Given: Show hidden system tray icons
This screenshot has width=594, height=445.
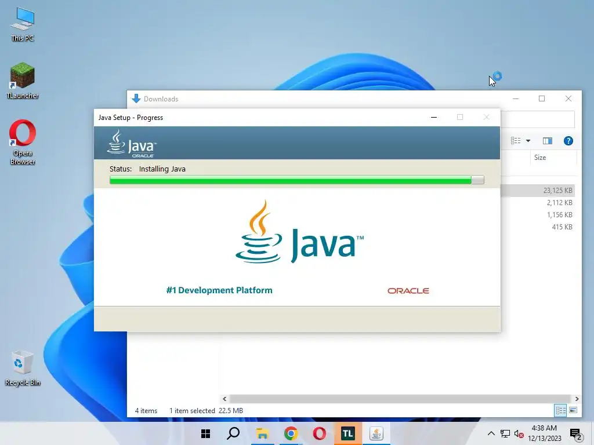Looking at the screenshot, I should 491,433.
